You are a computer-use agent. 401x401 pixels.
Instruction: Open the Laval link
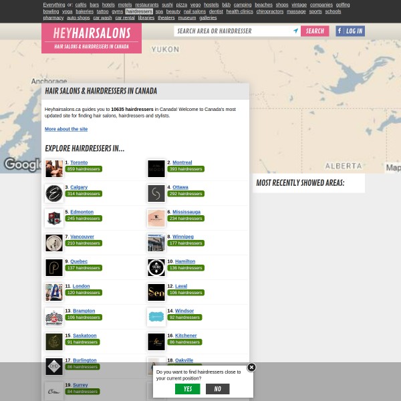[x=181, y=286]
